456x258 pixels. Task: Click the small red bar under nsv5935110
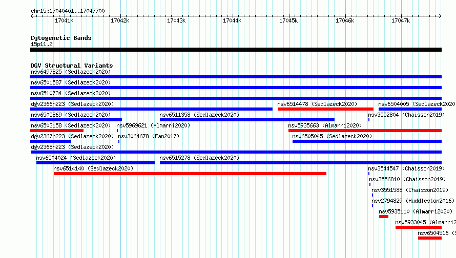click(384, 217)
